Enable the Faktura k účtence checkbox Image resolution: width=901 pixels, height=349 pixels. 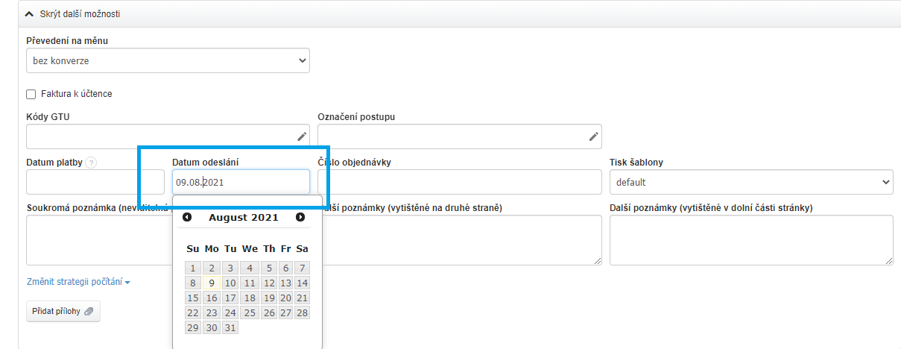31,94
